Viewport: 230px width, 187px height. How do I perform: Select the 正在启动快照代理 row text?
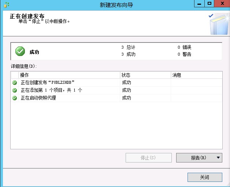click(38, 98)
